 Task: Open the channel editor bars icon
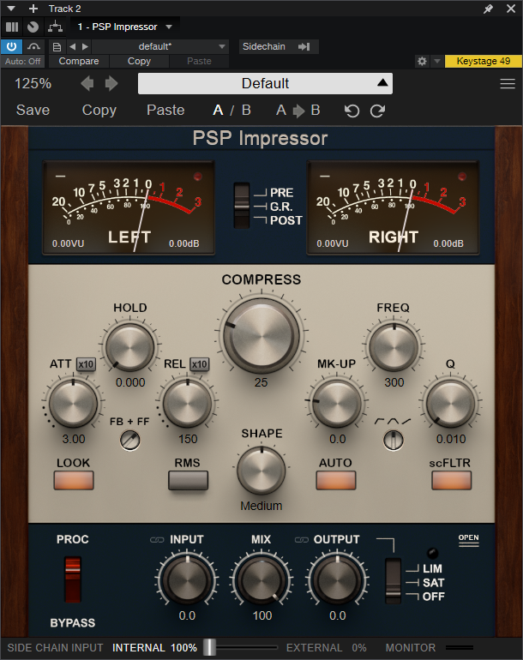click(12, 27)
